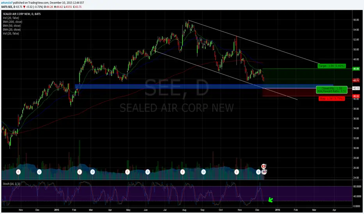Screen dimensions: 364x214
Task: Open the dividend marker near Dec 2015
Action: (259, 172)
